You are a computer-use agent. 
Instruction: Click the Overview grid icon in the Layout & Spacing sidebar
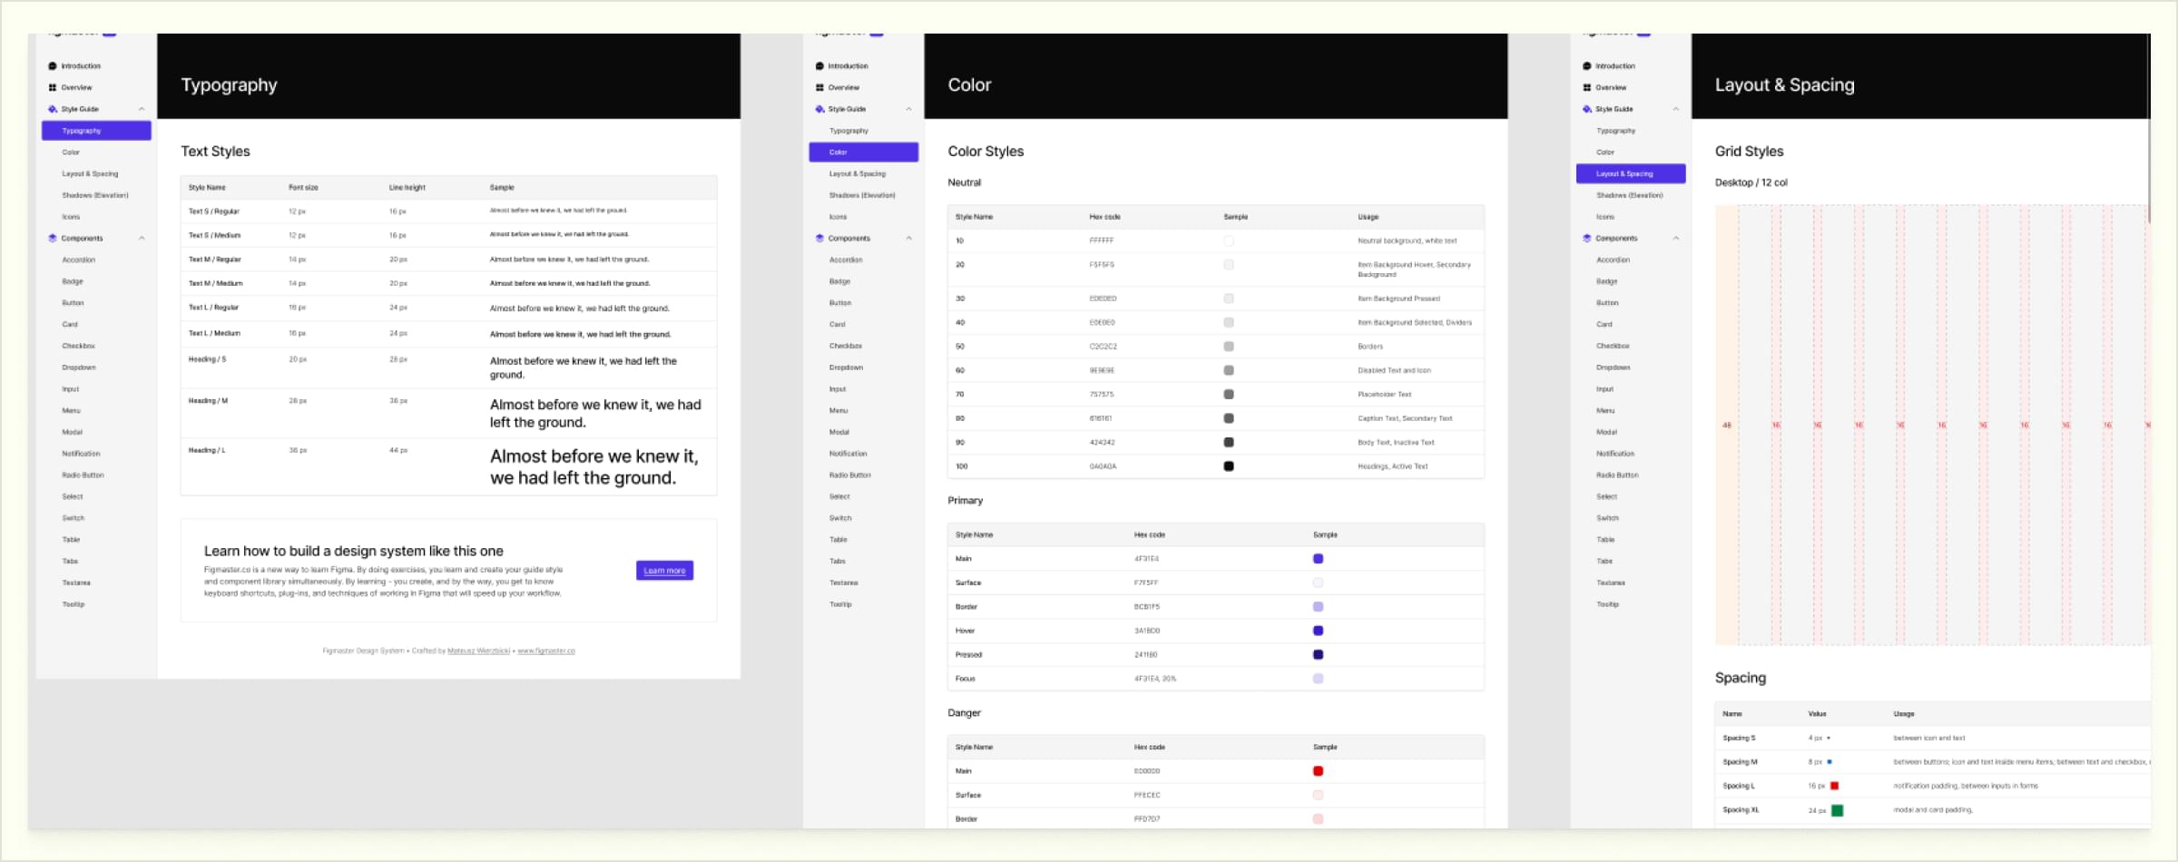click(x=1587, y=88)
